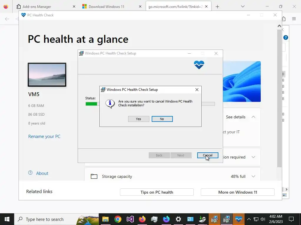Open File Explorer from the taskbar
The height and width of the screenshot is (225, 301).
click(106, 219)
